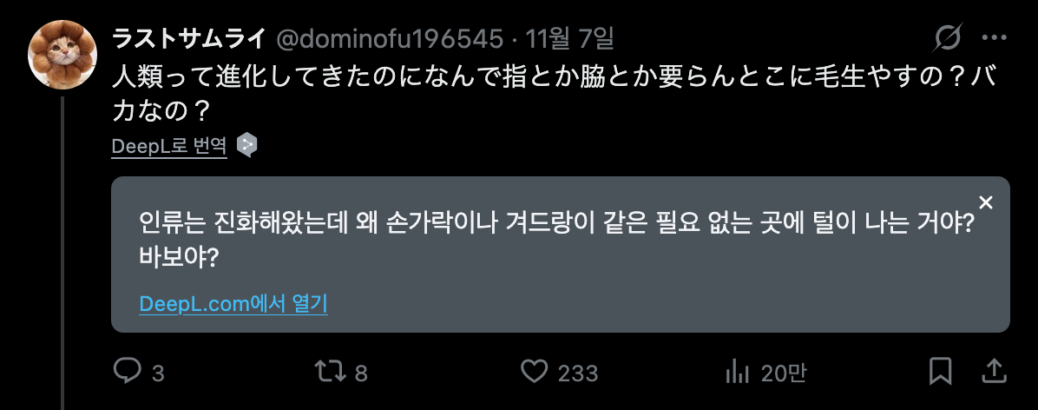Like the tweet with the heart icon

coord(534,372)
